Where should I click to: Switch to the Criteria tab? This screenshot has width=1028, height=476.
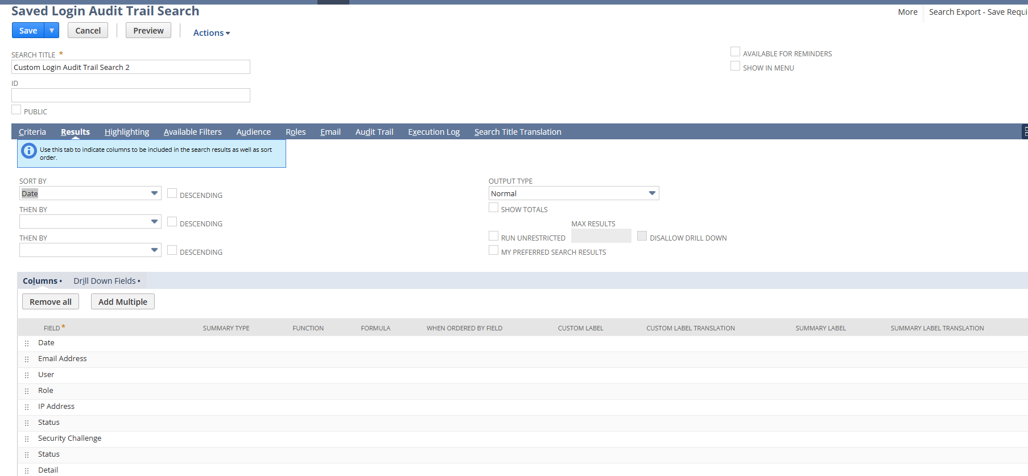pyautogui.click(x=32, y=132)
